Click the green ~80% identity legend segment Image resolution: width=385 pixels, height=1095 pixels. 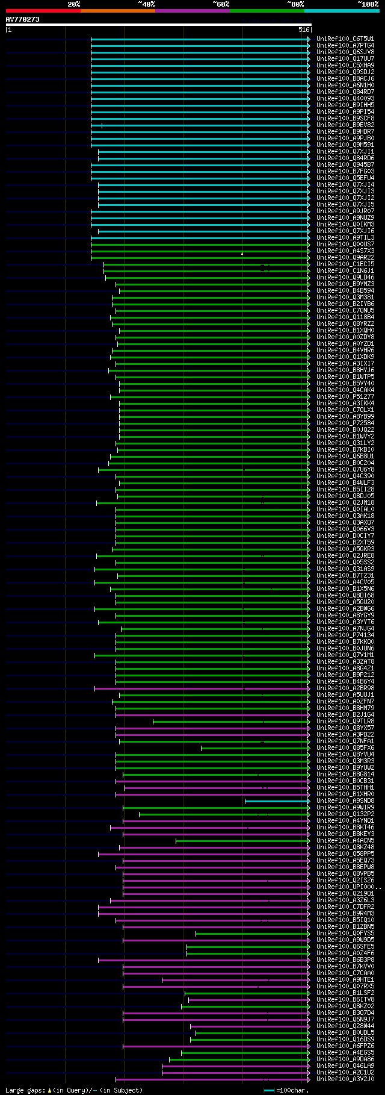coord(267,10)
